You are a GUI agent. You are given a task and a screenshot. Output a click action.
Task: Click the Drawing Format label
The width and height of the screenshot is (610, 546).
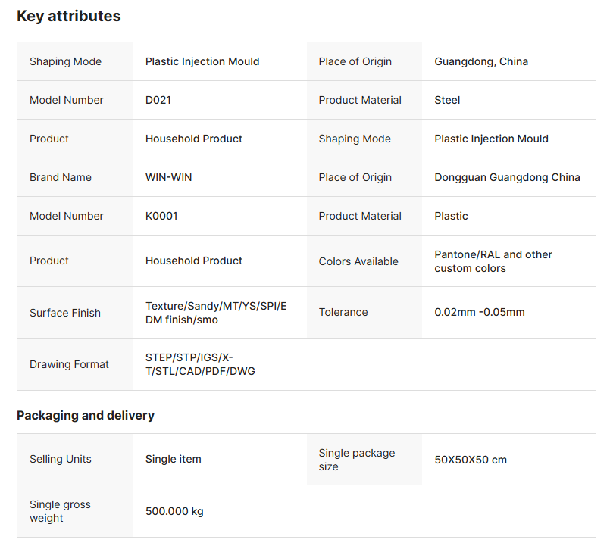pyautogui.click(x=69, y=364)
